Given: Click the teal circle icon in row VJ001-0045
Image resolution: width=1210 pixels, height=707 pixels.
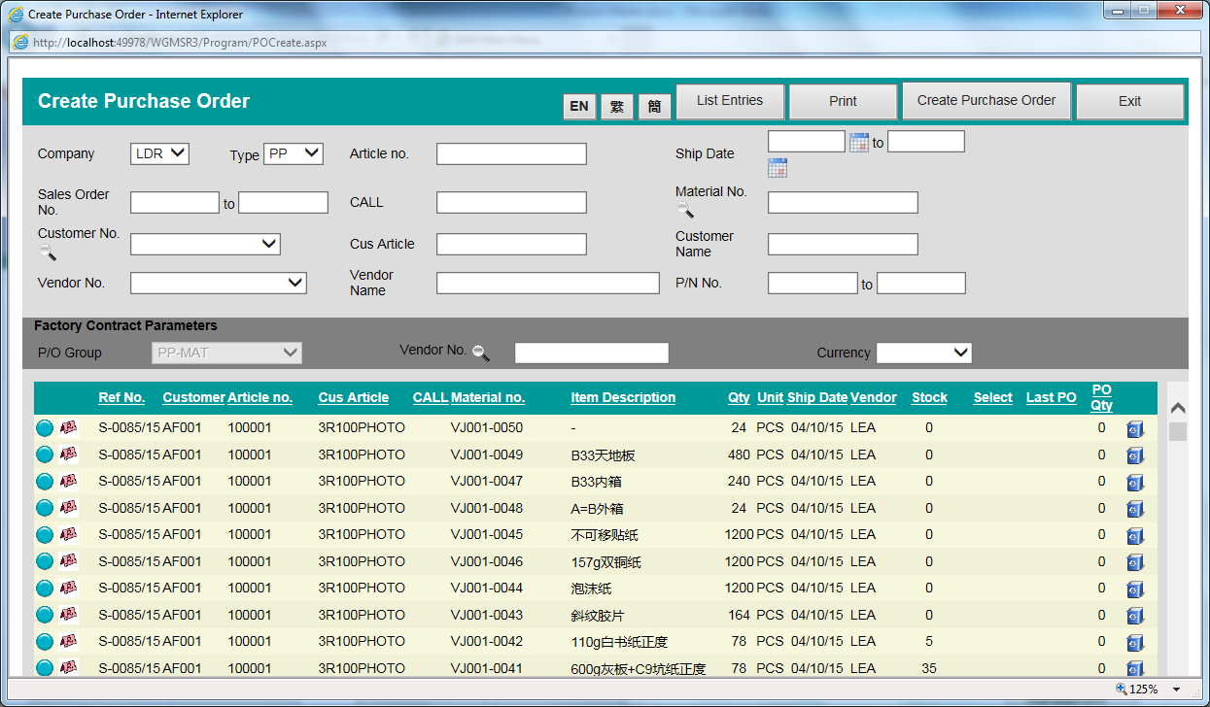Looking at the screenshot, I should point(45,534).
